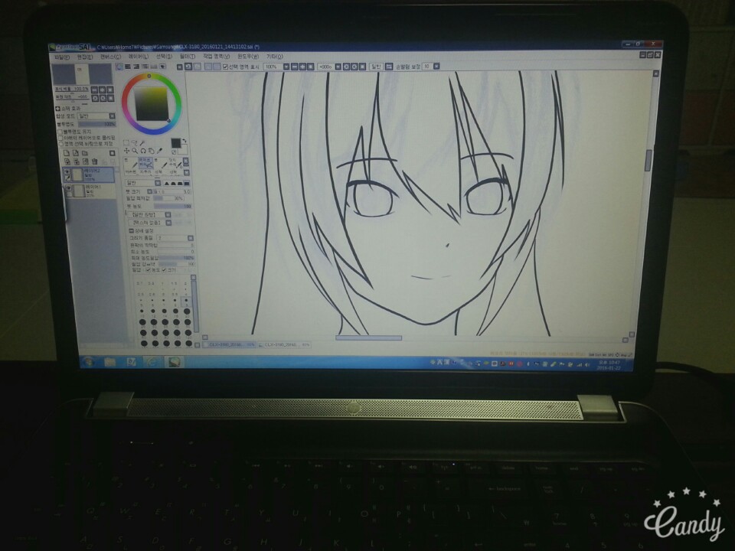Pick a hue on the color wheel

coord(149,76)
